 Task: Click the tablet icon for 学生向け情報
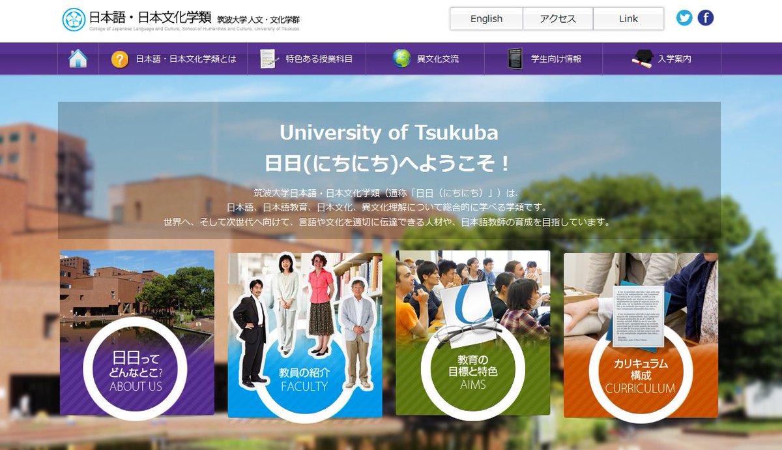tap(515, 59)
